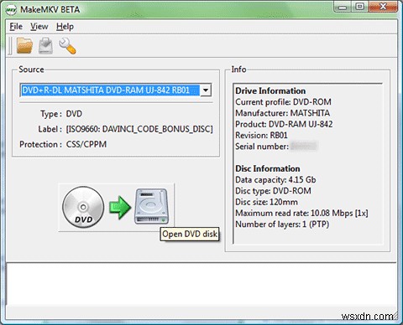Click Disc type: DVD-ROM line
This screenshot has height=325, width=403.
273,191
